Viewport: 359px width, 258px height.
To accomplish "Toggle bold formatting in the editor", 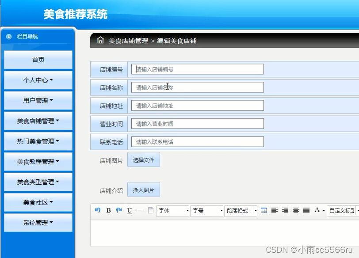I will click(x=108, y=210).
